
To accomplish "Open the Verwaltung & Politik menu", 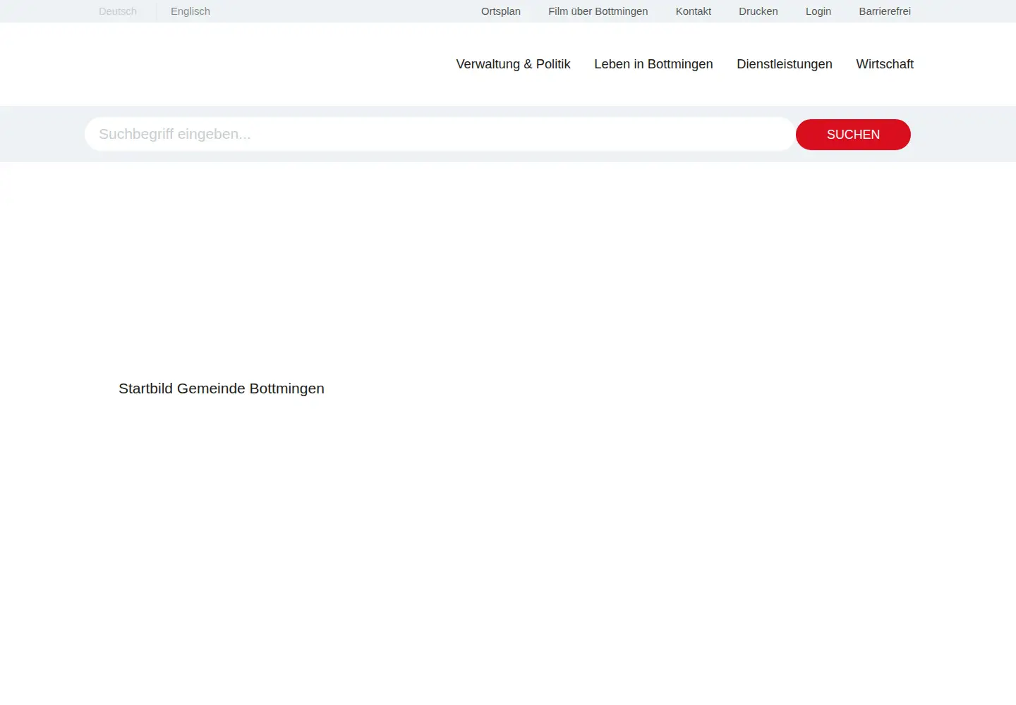I will (514, 64).
